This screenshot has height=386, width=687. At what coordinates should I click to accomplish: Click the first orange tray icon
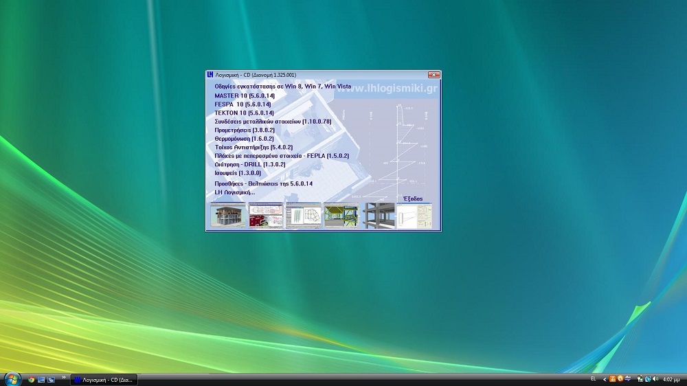click(x=613, y=379)
